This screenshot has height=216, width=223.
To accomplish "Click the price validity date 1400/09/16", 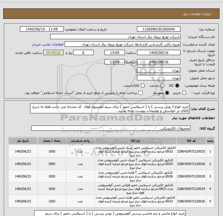I will click(159, 62).
